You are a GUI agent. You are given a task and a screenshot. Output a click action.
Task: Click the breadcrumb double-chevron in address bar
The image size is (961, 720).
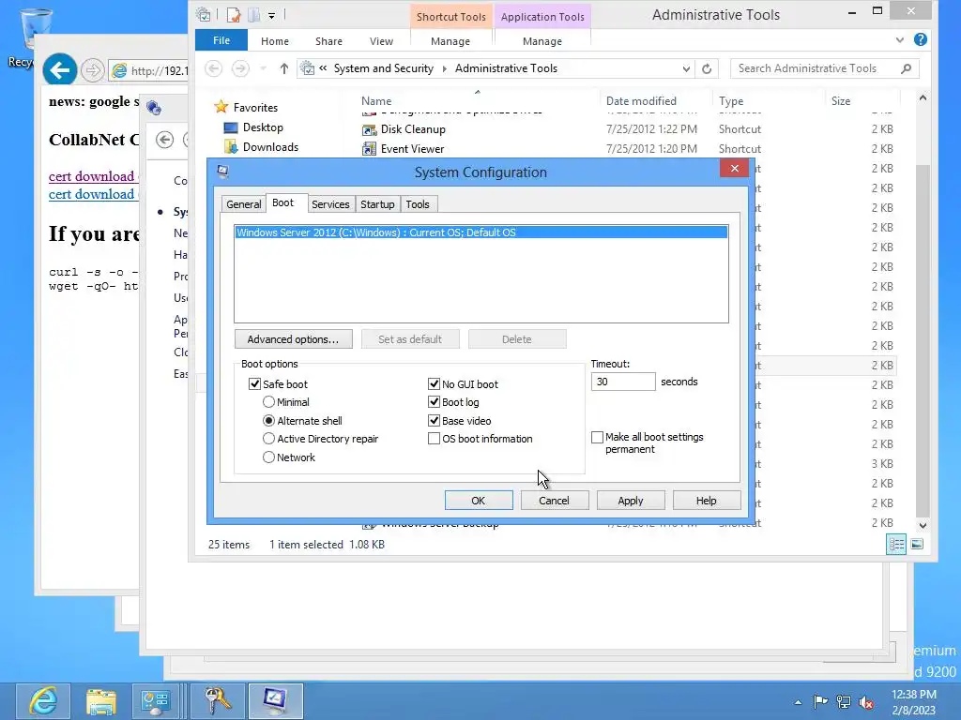[323, 67]
